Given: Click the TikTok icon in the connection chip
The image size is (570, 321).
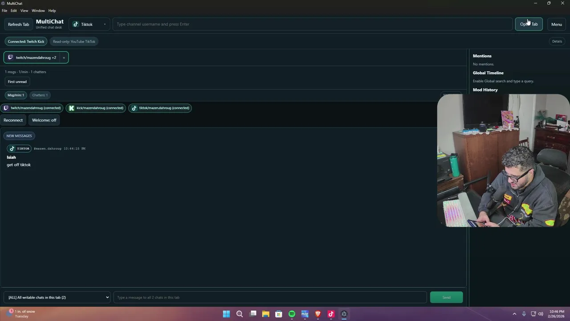Looking at the screenshot, I should tap(134, 108).
